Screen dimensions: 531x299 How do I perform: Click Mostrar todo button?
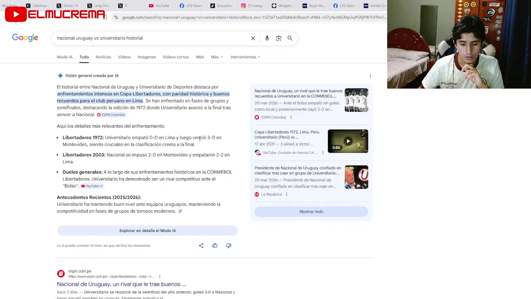(311, 212)
